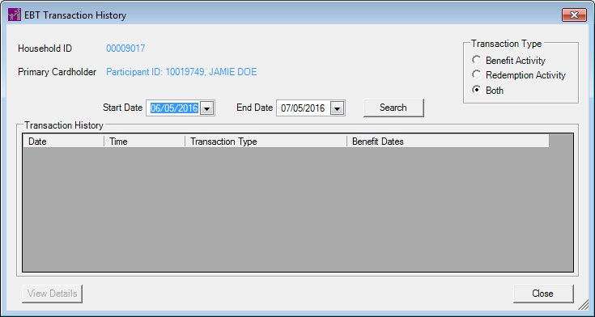Sort by the Time column header
This screenshot has width=595, height=317.
click(x=144, y=142)
